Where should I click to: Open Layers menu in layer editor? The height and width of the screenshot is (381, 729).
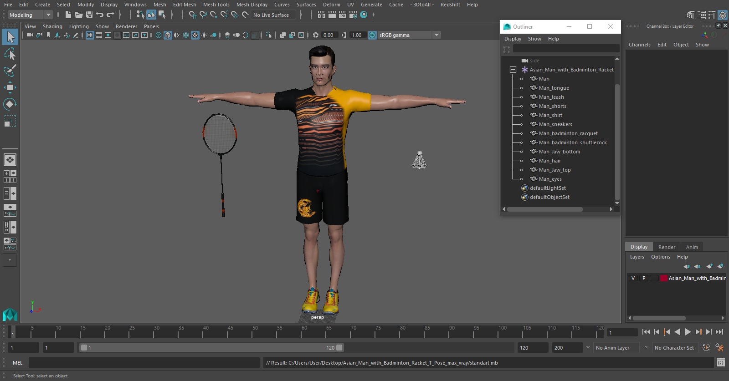point(637,257)
